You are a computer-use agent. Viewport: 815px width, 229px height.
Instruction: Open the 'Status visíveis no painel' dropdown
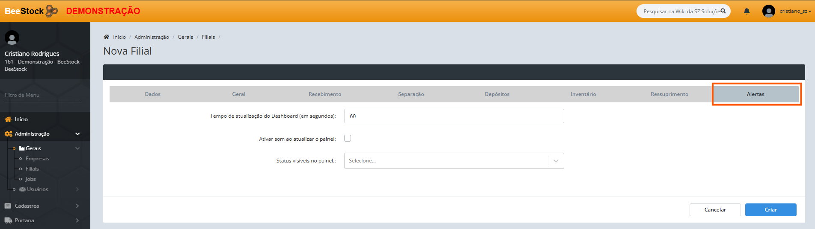pyautogui.click(x=454, y=161)
